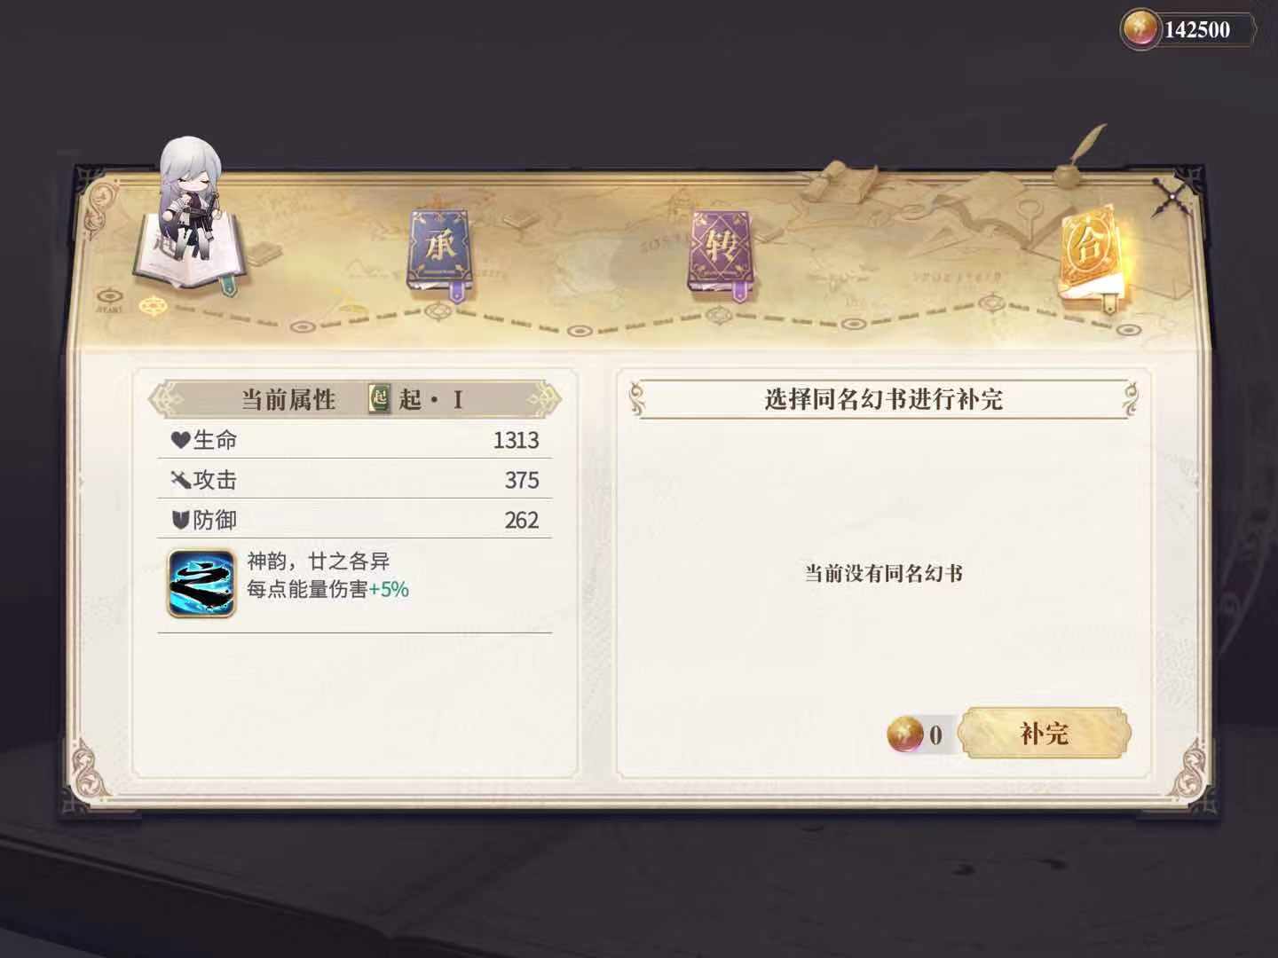Click the 每点能量伤害+5% skill description
Image resolution: width=1278 pixels, height=958 pixels.
[x=327, y=590]
